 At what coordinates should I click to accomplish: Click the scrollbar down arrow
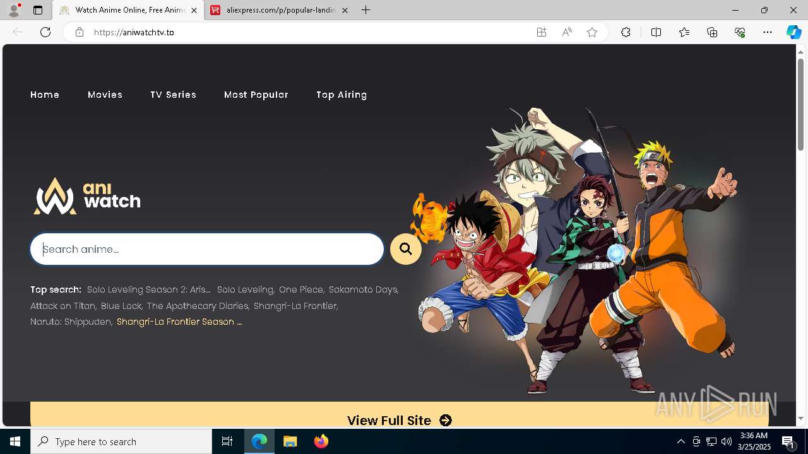(801, 419)
